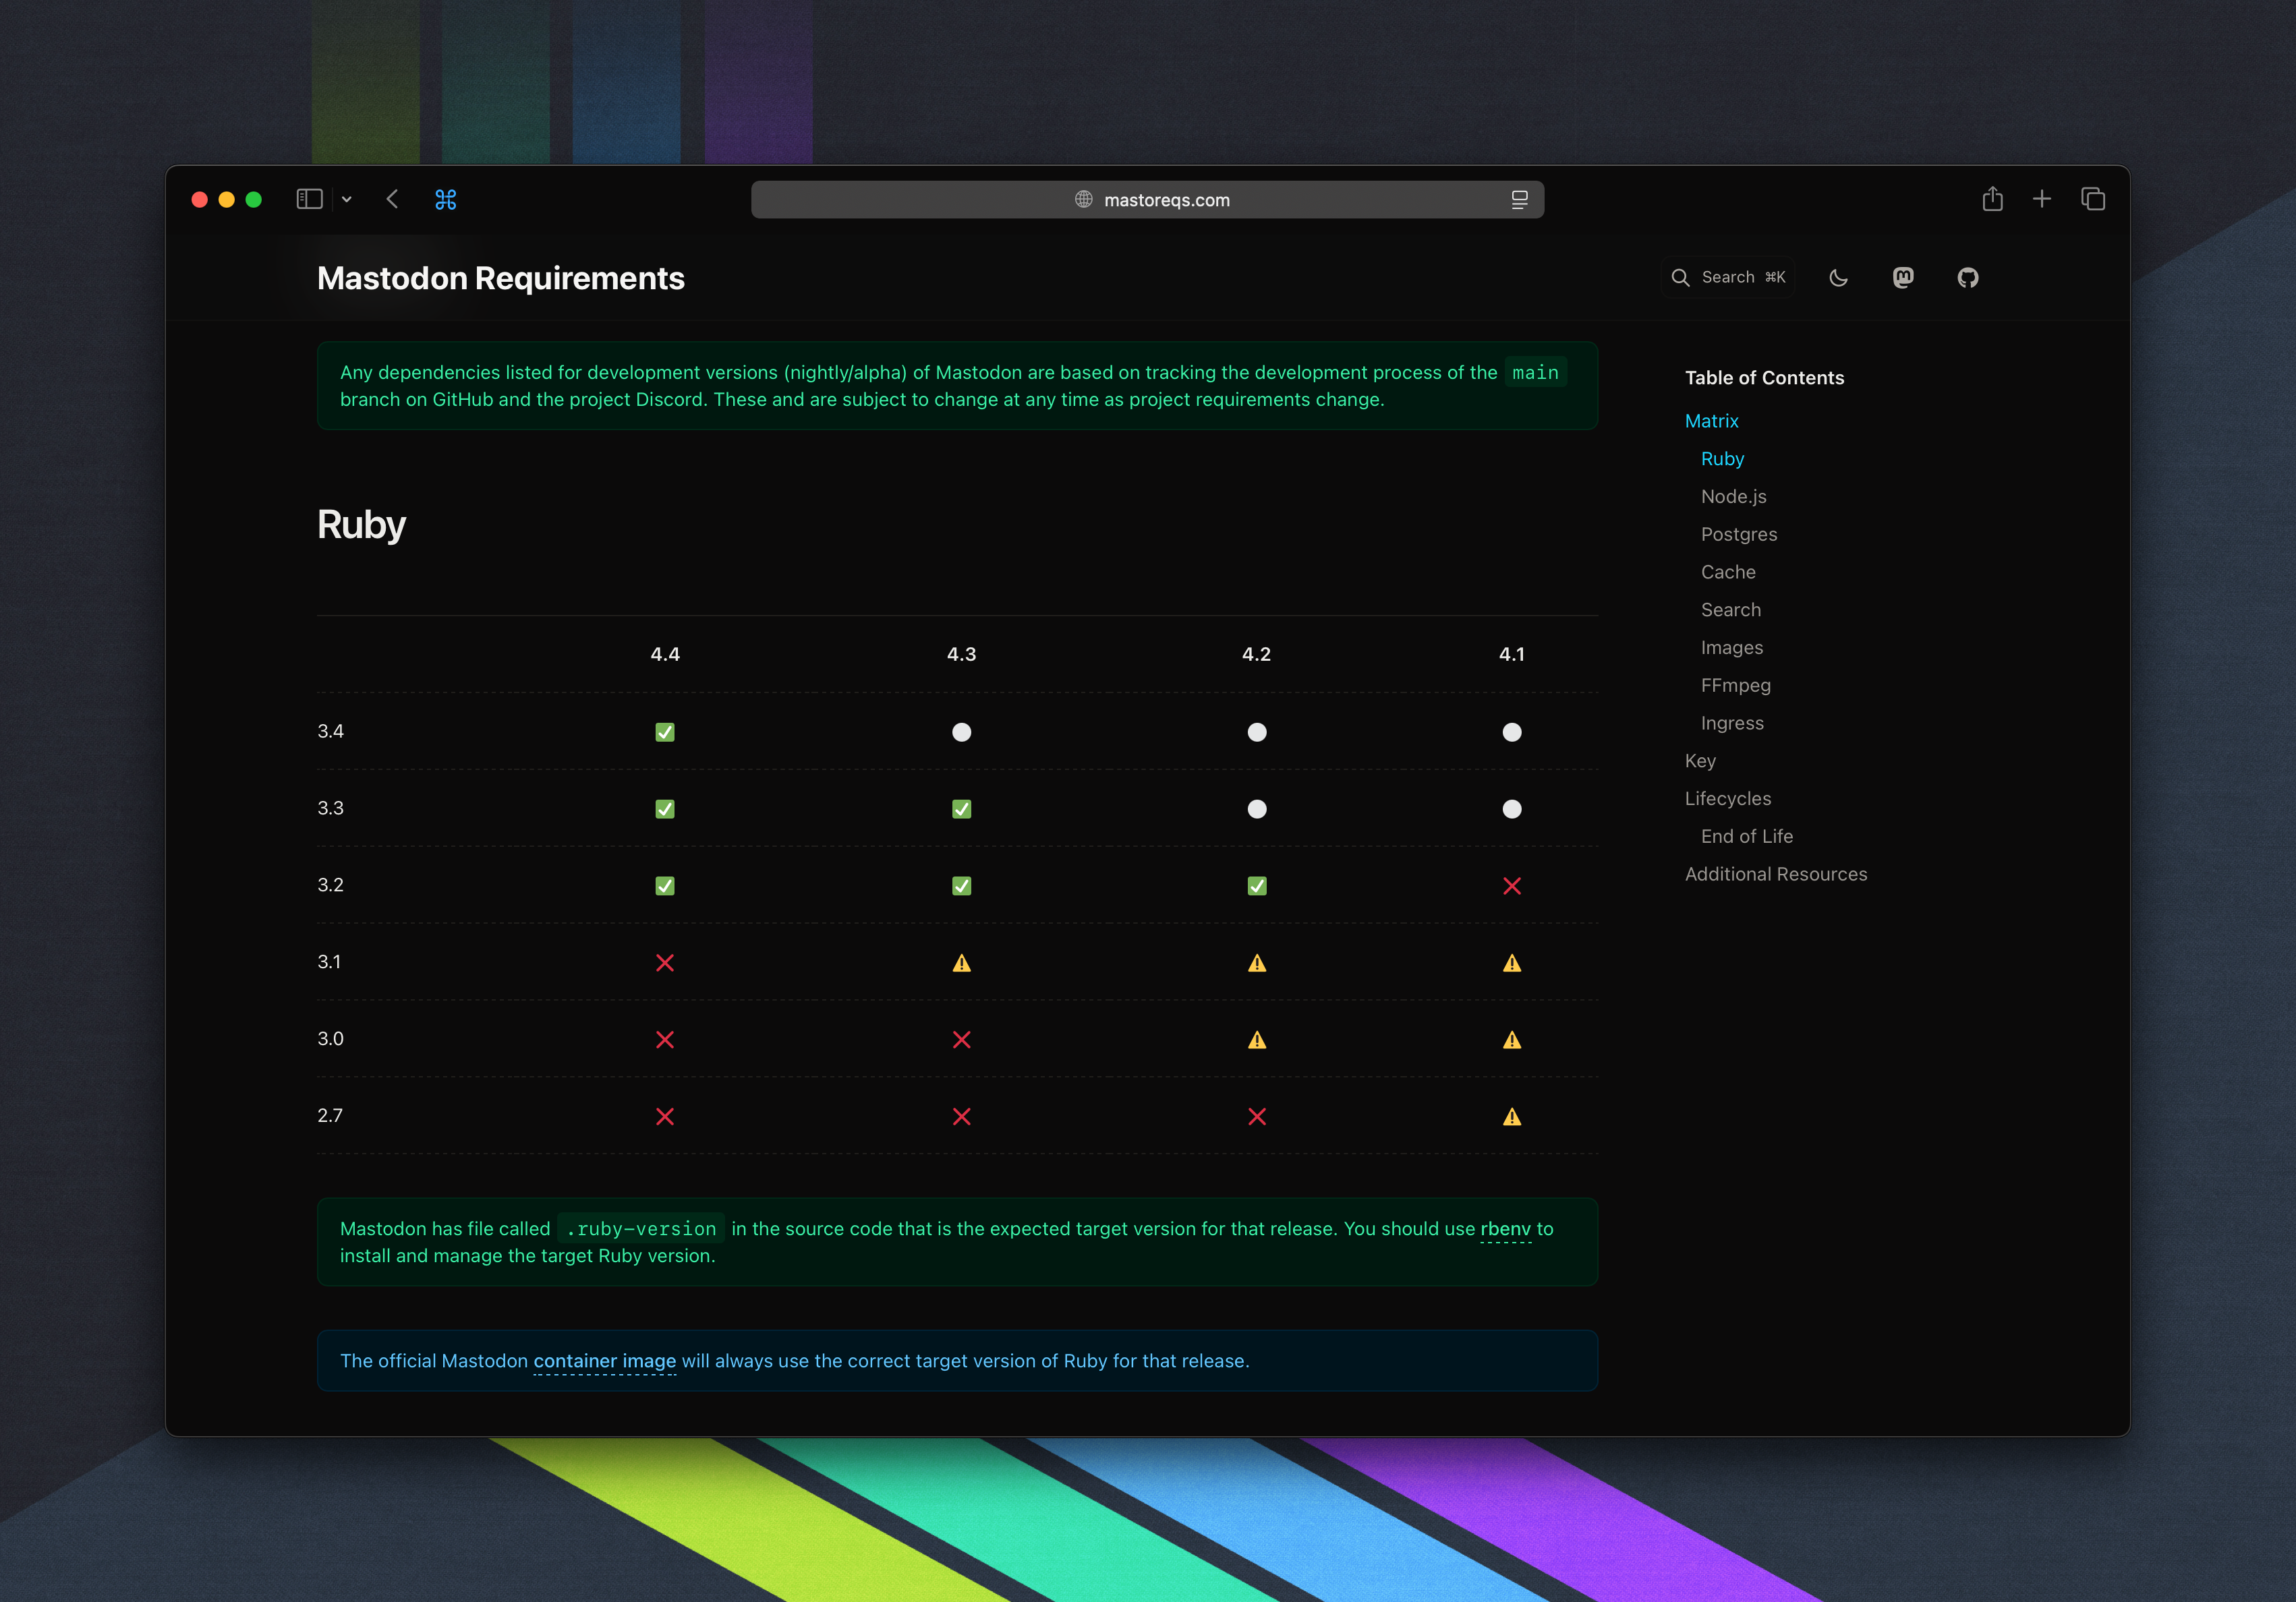The image size is (2296, 1602).
Task: Jump to Key in the table of contents
Action: (x=1700, y=761)
